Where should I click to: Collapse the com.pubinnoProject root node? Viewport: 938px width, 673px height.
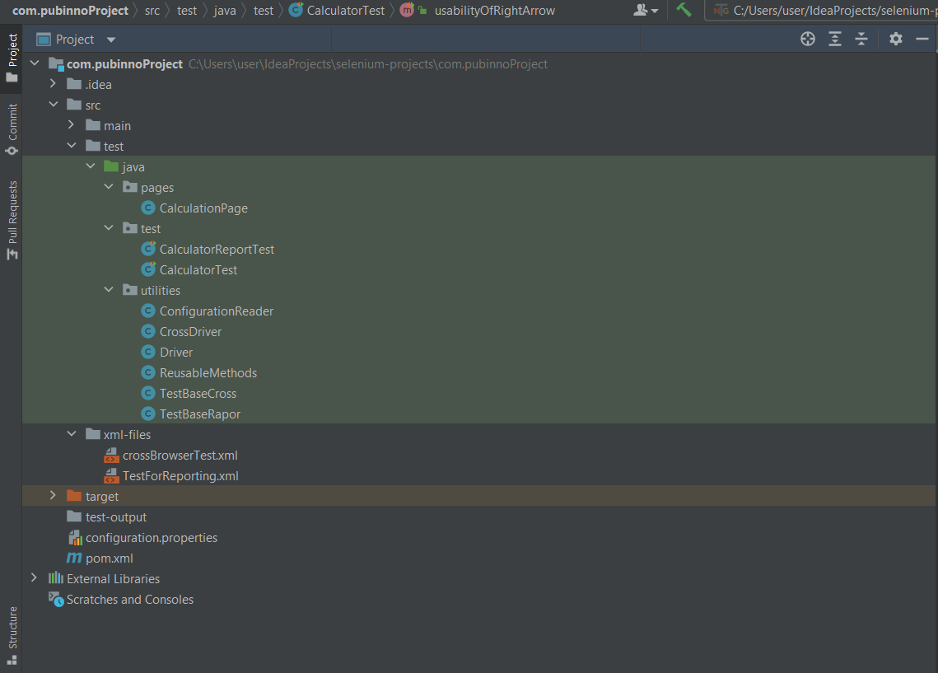point(35,63)
